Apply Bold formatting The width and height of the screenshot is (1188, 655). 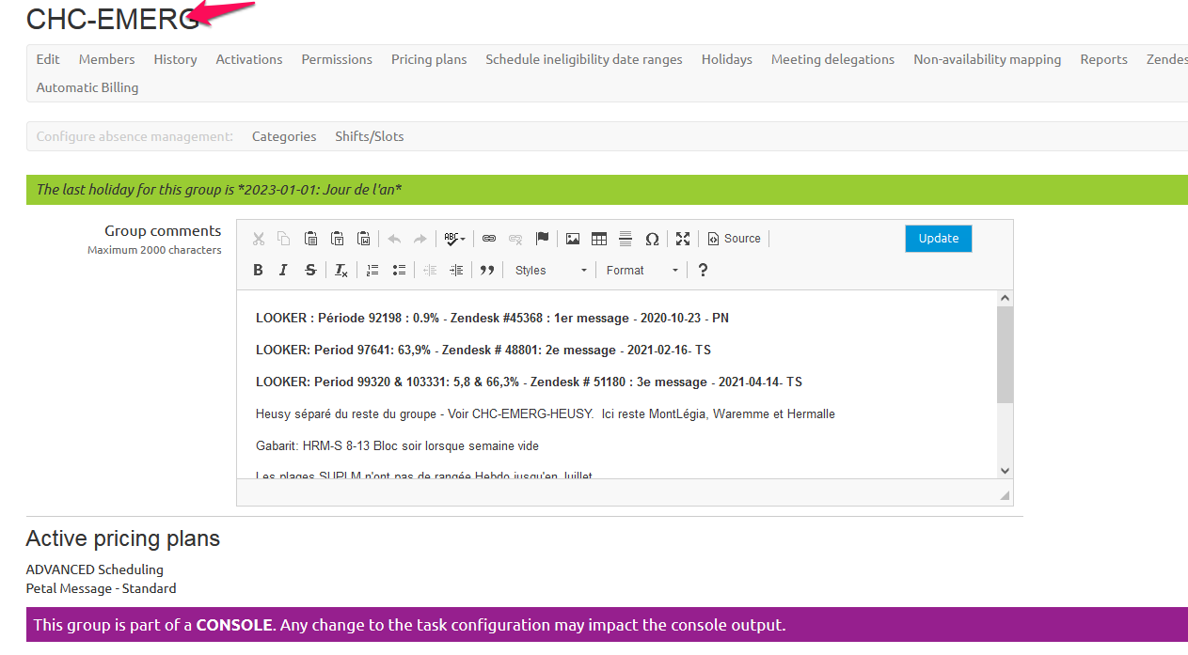click(258, 271)
